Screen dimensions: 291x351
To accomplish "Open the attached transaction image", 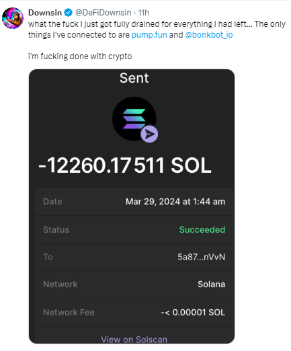I will point(132,206).
